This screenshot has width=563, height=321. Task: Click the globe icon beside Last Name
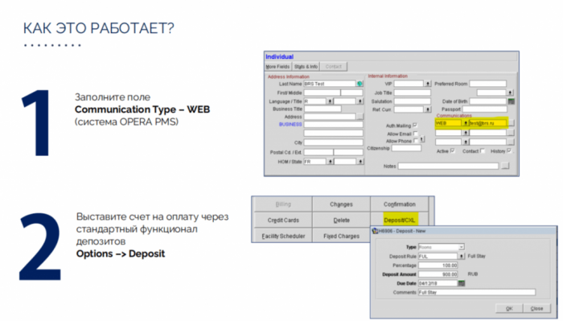pos(360,84)
